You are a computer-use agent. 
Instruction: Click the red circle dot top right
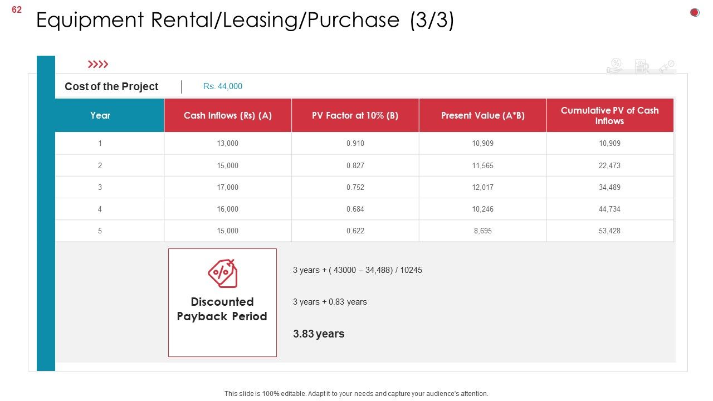(x=695, y=12)
